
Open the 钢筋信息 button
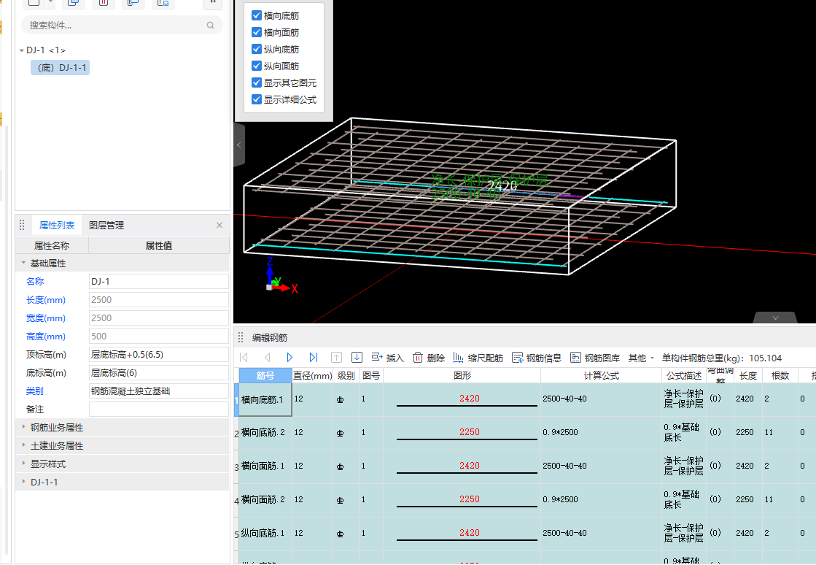pyautogui.click(x=537, y=358)
